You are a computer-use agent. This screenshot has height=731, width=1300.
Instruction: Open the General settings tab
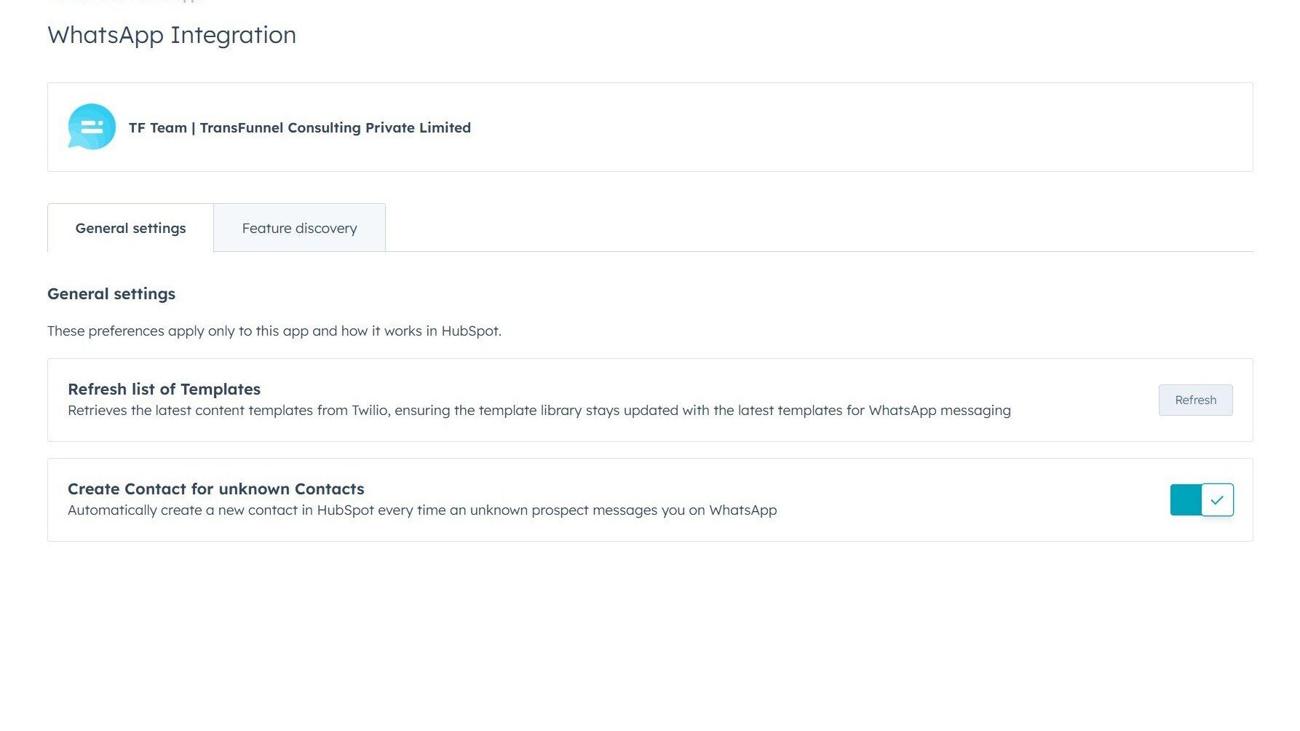coord(130,229)
